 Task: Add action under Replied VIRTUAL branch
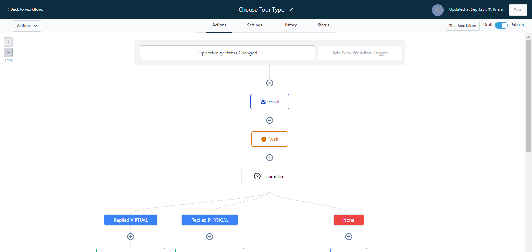[131, 236]
